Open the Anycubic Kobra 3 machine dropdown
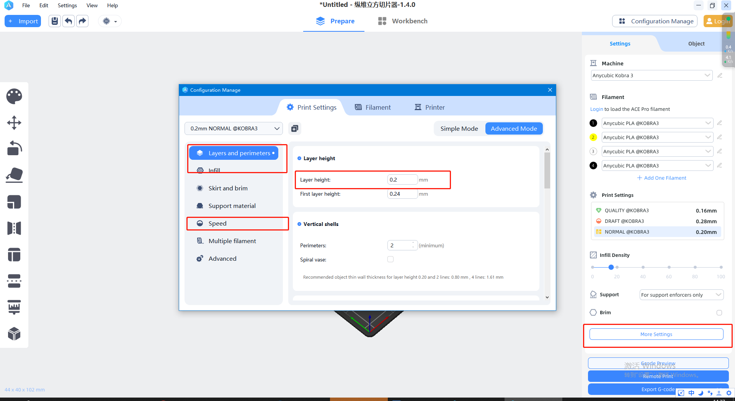 pos(652,75)
